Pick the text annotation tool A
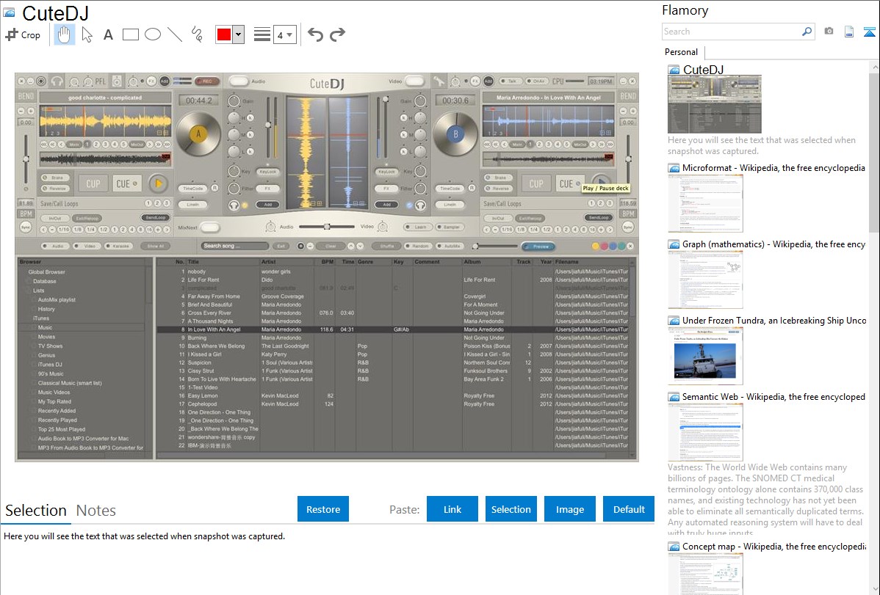Viewport: 880px width, 595px height. coord(108,34)
